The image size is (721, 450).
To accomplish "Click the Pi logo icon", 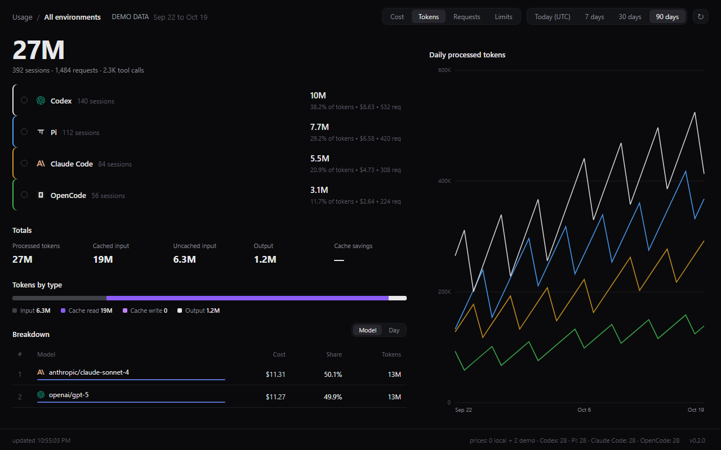I will tap(41, 132).
